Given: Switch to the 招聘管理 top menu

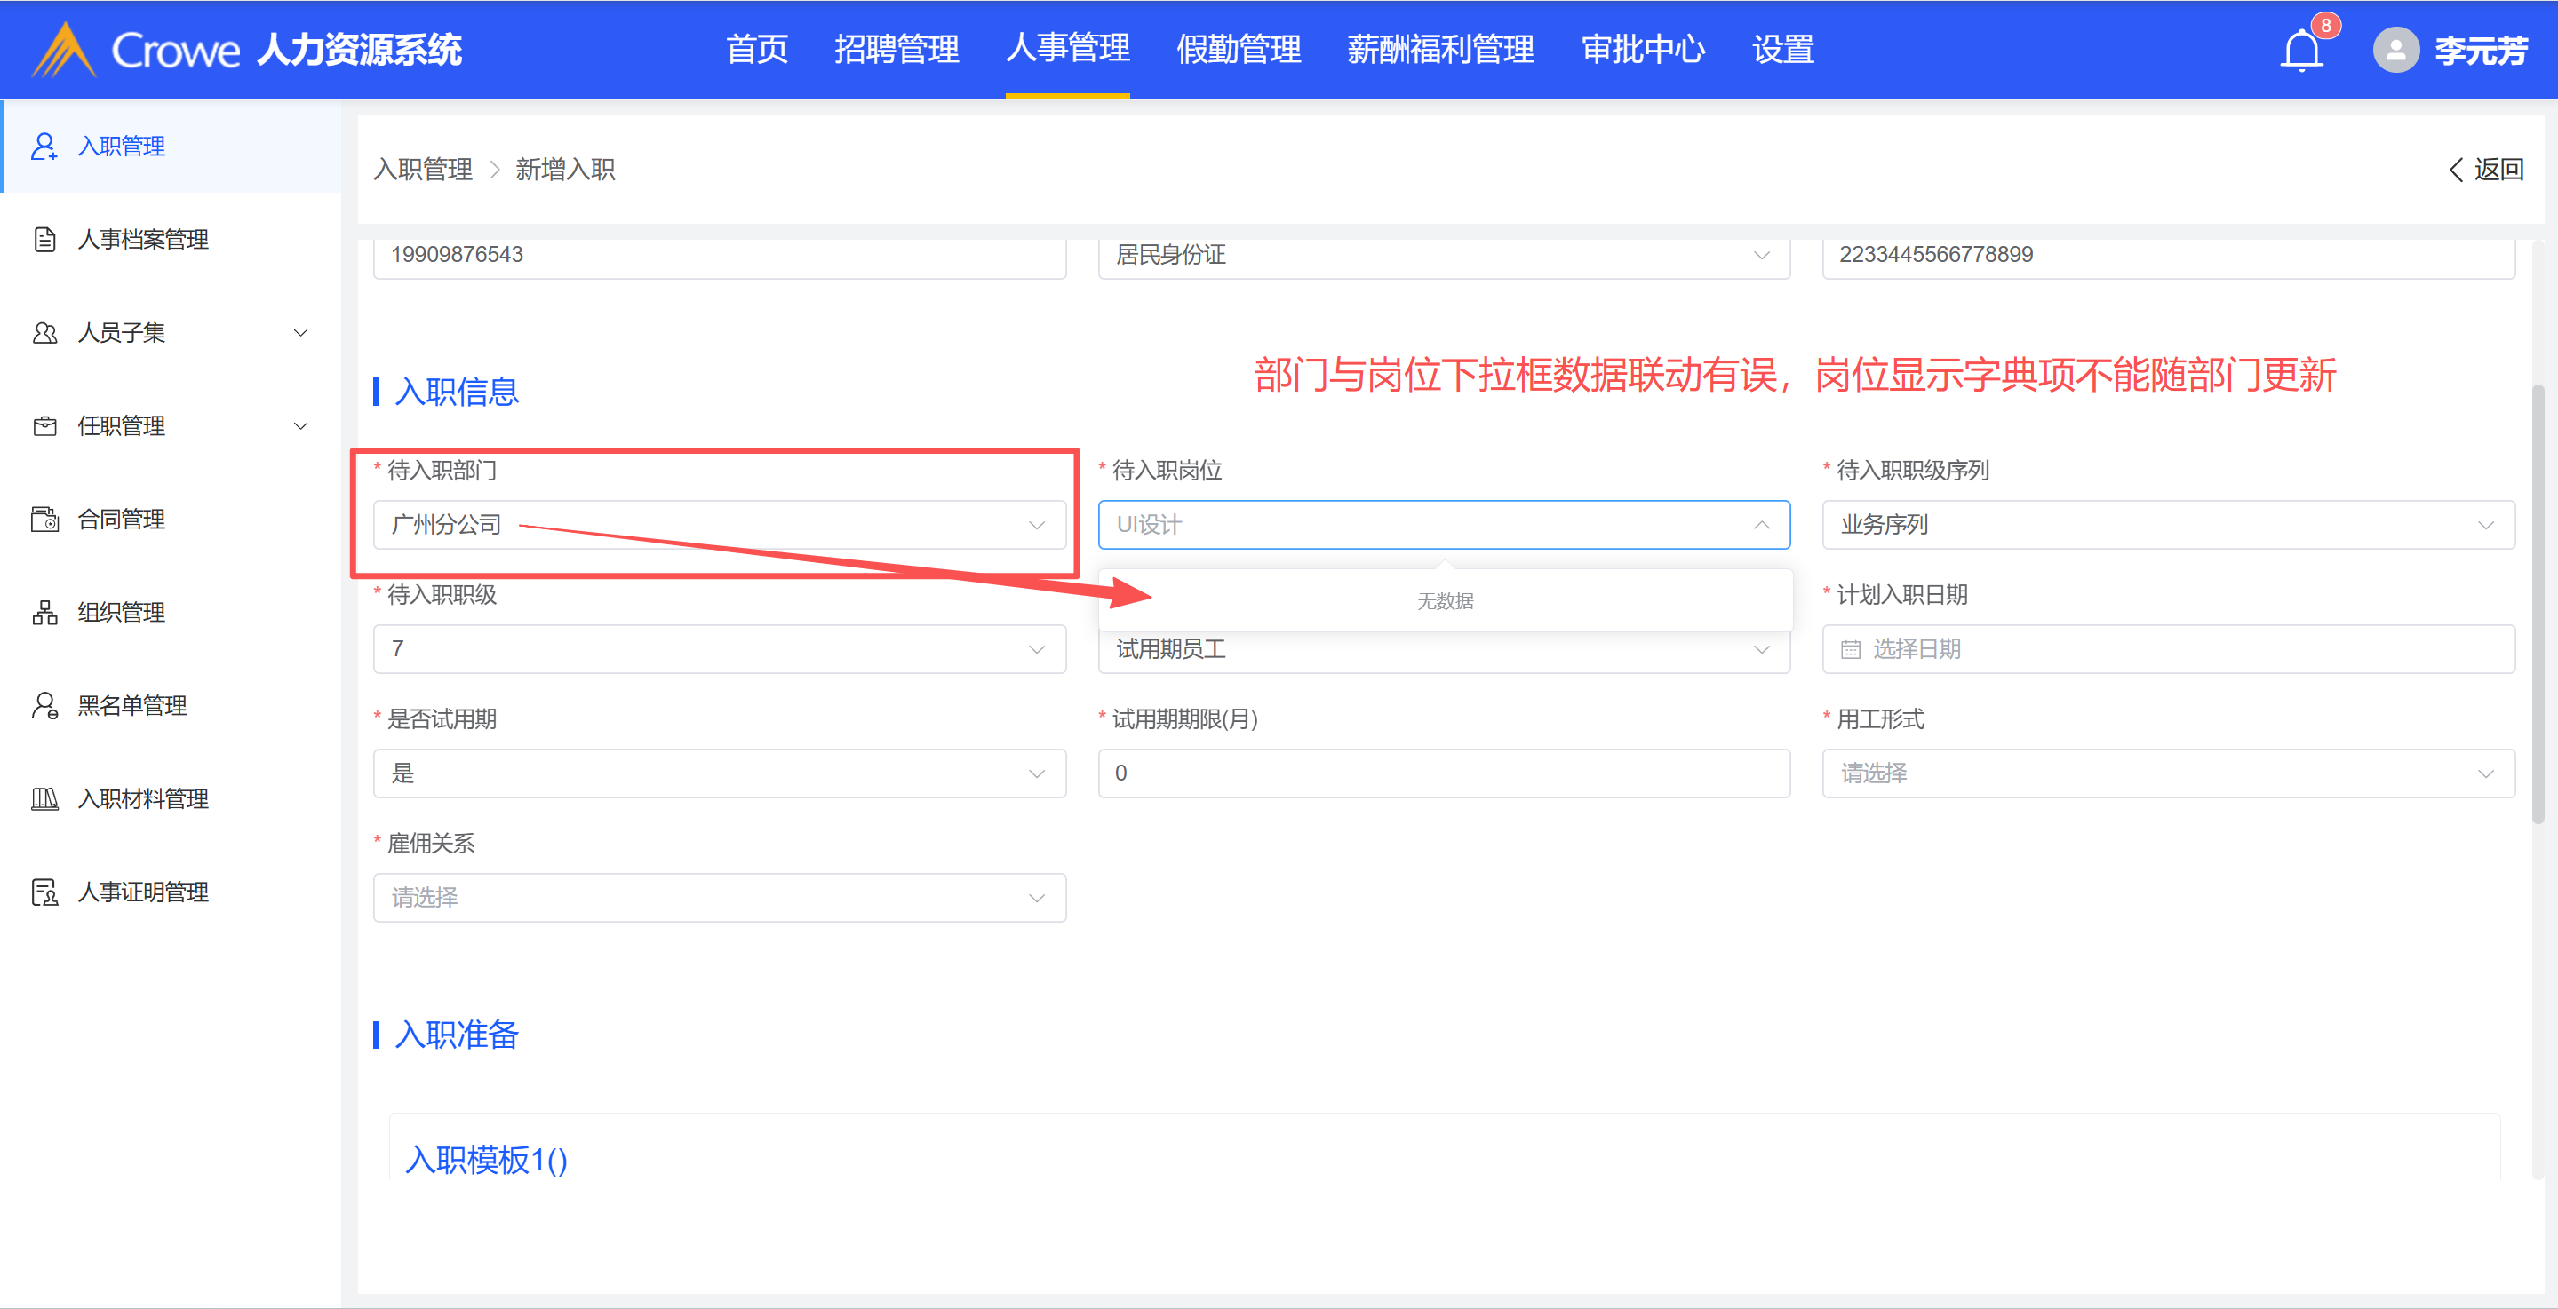Looking at the screenshot, I should click(x=896, y=50).
